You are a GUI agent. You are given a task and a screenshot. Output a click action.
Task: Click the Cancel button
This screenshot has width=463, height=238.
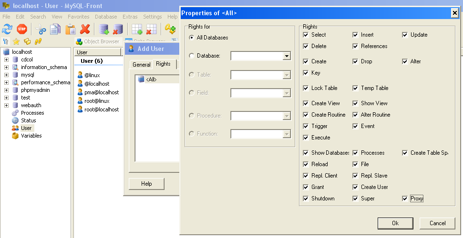[x=437, y=223]
